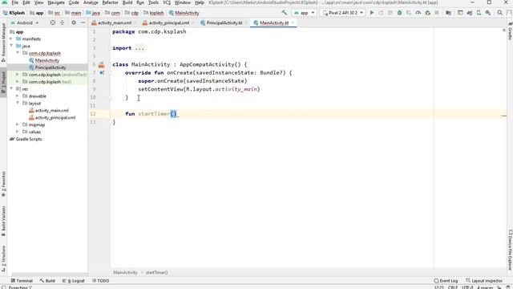Open the Pixel 2 API 30 2 device dropdown
This screenshot has height=289, width=513.
pyautogui.click(x=343, y=13)
